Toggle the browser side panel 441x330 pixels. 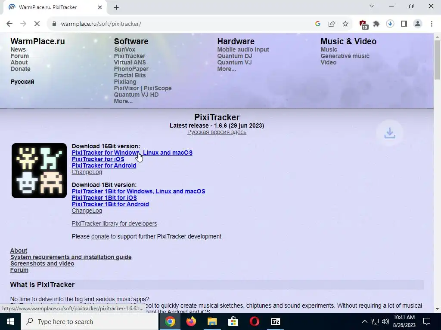click(404, 24)
